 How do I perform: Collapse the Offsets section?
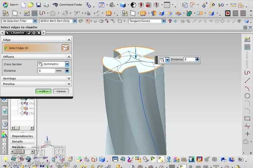(x=69, y=57)
